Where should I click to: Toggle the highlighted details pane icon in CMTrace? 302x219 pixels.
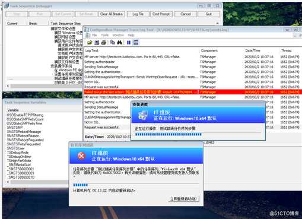136,43
